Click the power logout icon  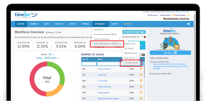pos(189,15)
